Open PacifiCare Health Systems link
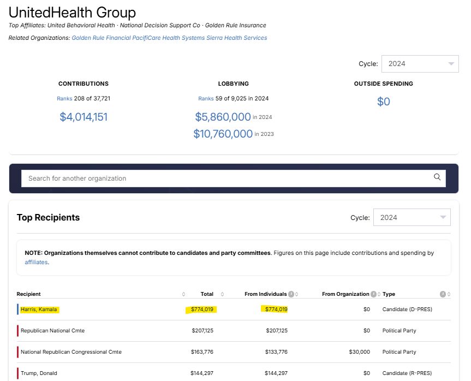This screenshot has height=381, width=471. 169,38
